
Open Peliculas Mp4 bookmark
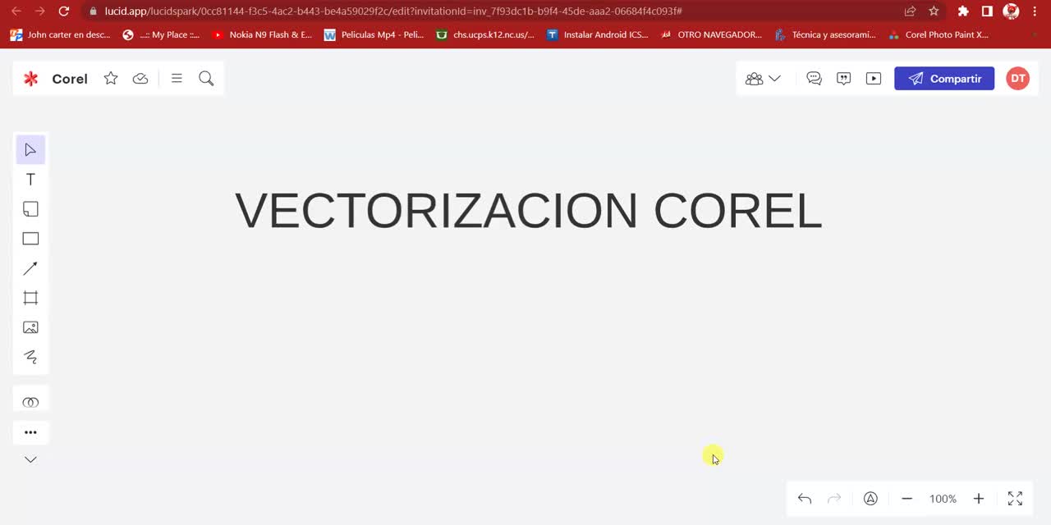tap(374, 34)
